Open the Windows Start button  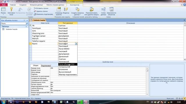click(3, 102)
